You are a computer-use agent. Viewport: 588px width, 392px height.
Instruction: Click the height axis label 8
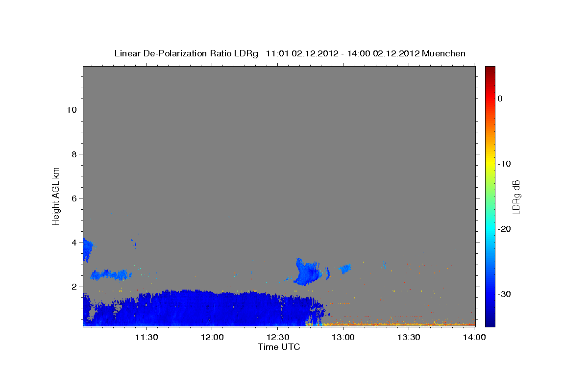(x=73, y=154)
